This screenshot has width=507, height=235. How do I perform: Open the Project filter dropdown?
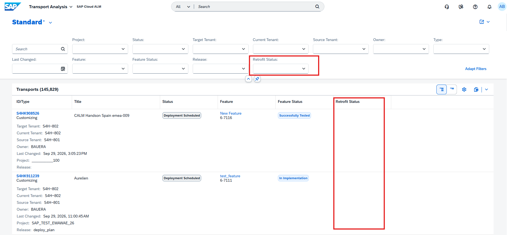tap(123, 49)
